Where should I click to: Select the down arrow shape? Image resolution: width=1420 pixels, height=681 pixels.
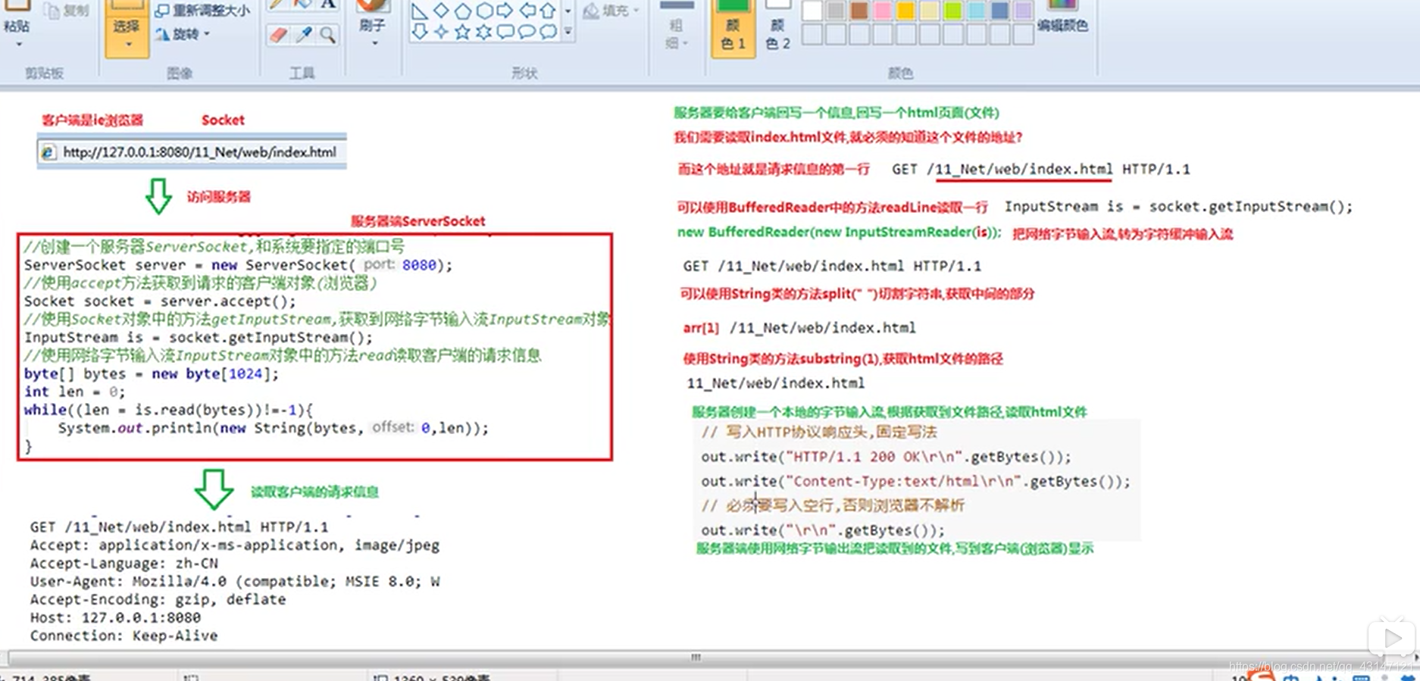(419, 32)
